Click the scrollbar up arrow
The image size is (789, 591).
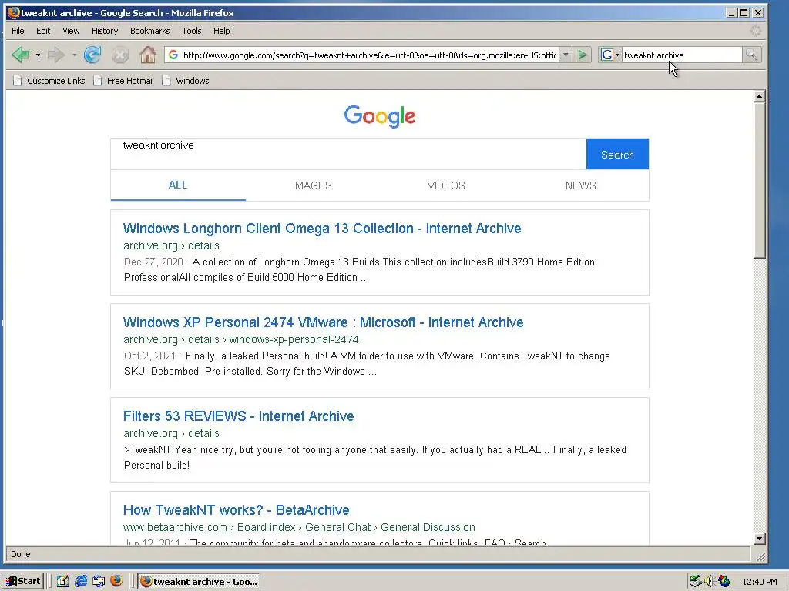tap(760, 96)
